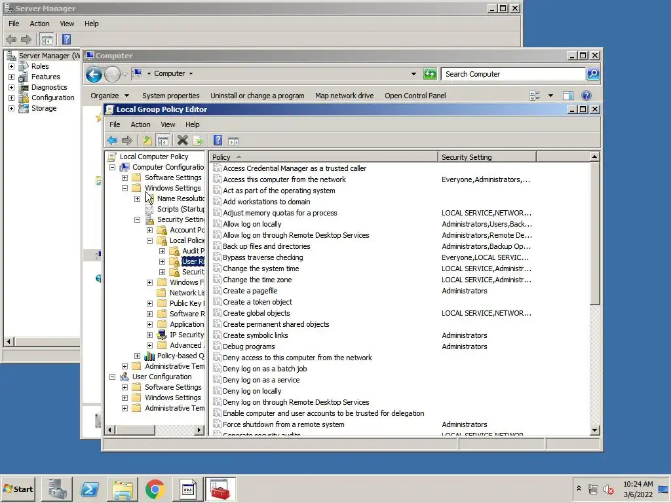Click Forward arrow in Server Manager toolbar
Screen dimensions: 671x503
click(x=26, y=40)
